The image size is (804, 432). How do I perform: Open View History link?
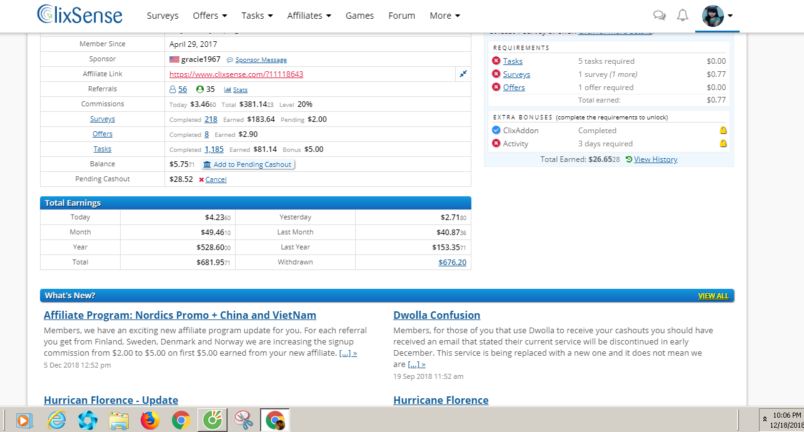655,159
